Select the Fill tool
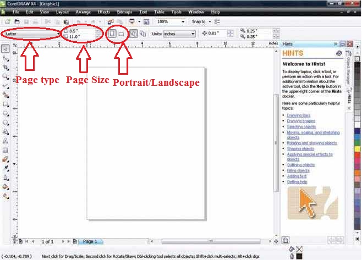This screenshot has width=362, height=260. (6, 187)
